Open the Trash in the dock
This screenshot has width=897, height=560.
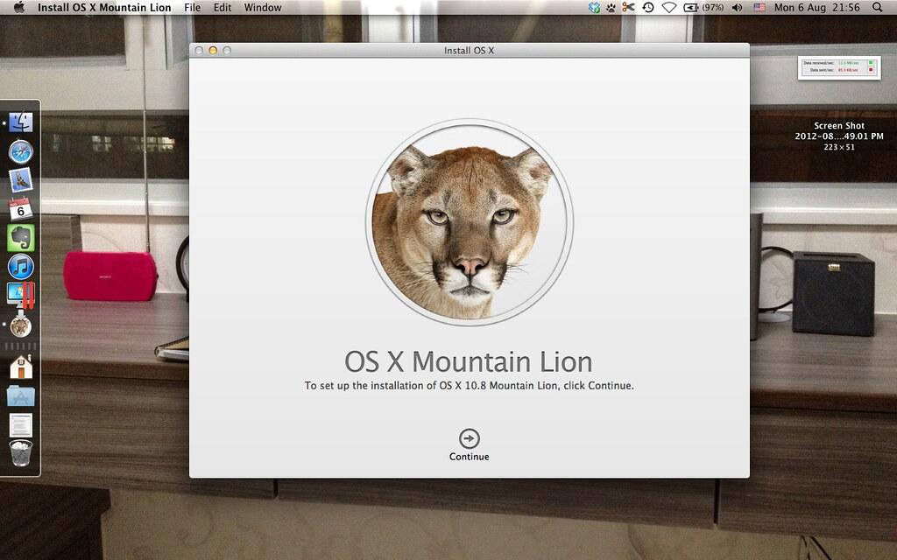tap(20, 452)
